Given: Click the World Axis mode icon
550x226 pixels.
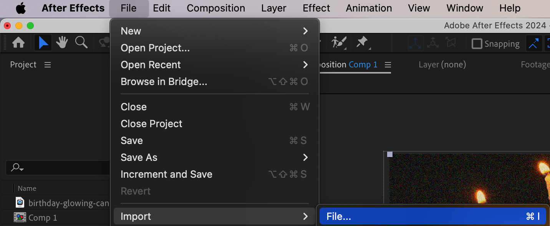Looking at the screenshot, I should coord(433,43).
